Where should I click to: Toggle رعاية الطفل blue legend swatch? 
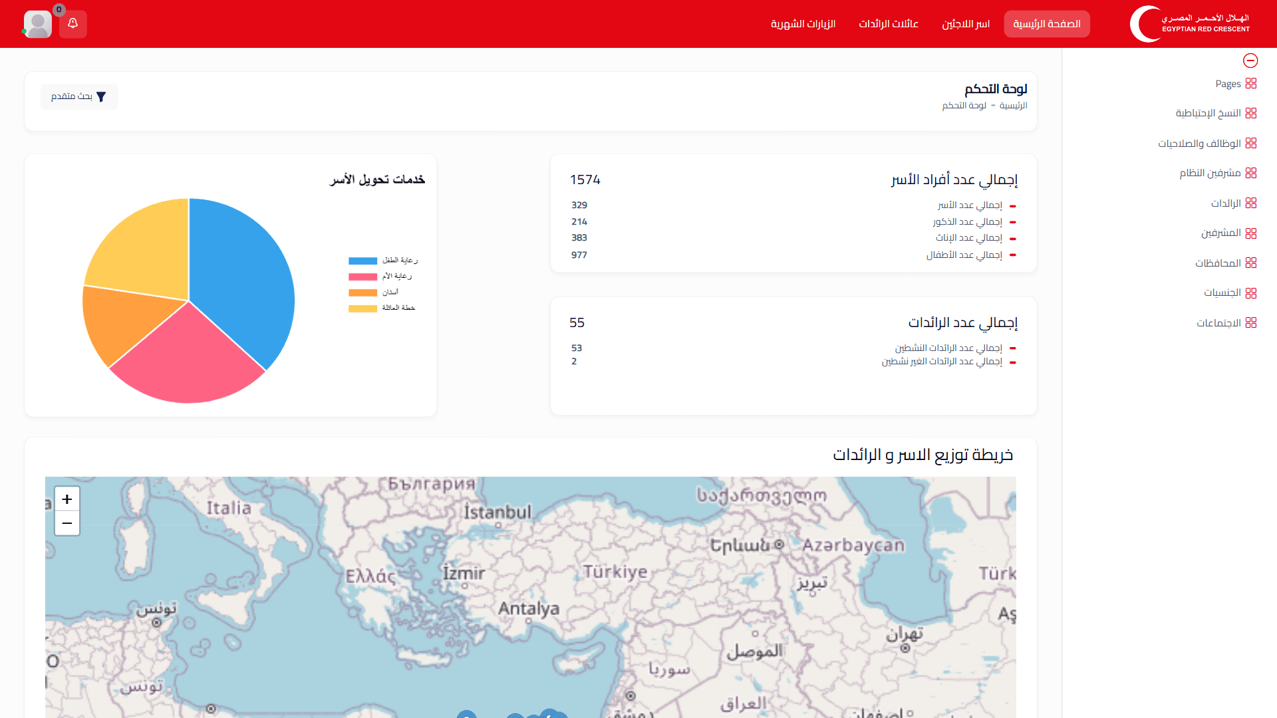pos(362,261)
